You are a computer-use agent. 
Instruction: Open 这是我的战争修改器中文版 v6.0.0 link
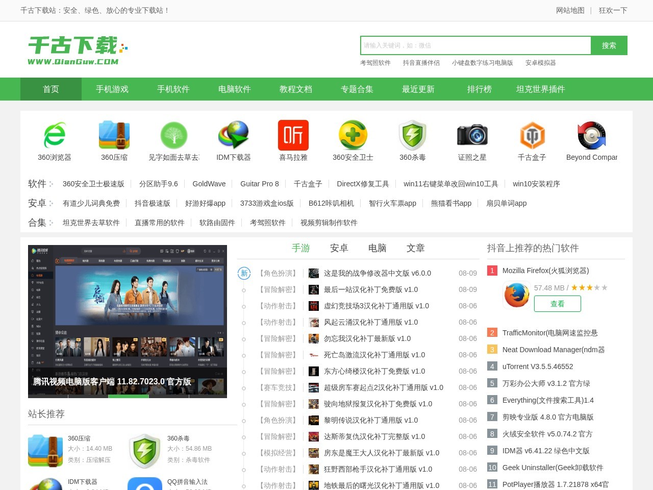coord(377,273)
